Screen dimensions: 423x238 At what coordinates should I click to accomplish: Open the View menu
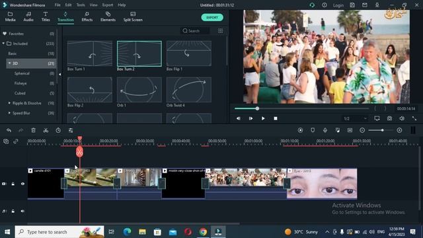pos(94,5)
